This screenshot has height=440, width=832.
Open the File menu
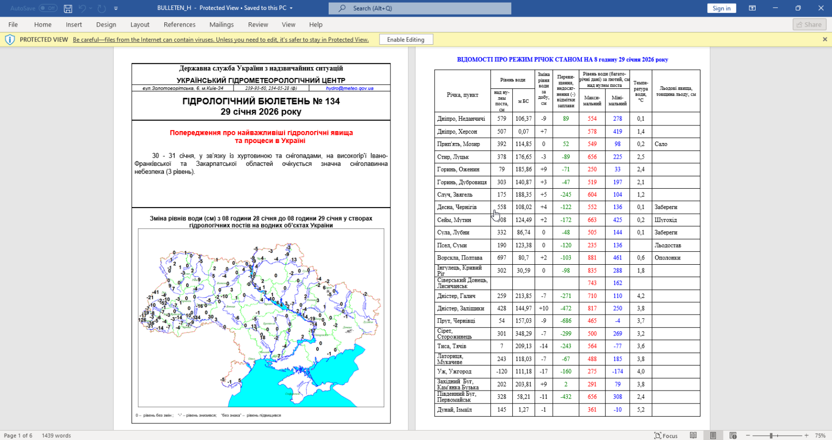13,24
